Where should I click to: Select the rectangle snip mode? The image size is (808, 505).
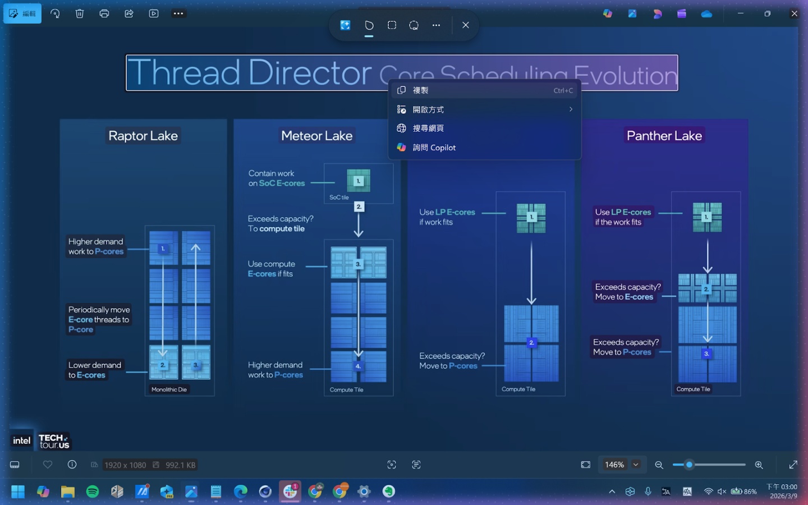pos(392,25)
